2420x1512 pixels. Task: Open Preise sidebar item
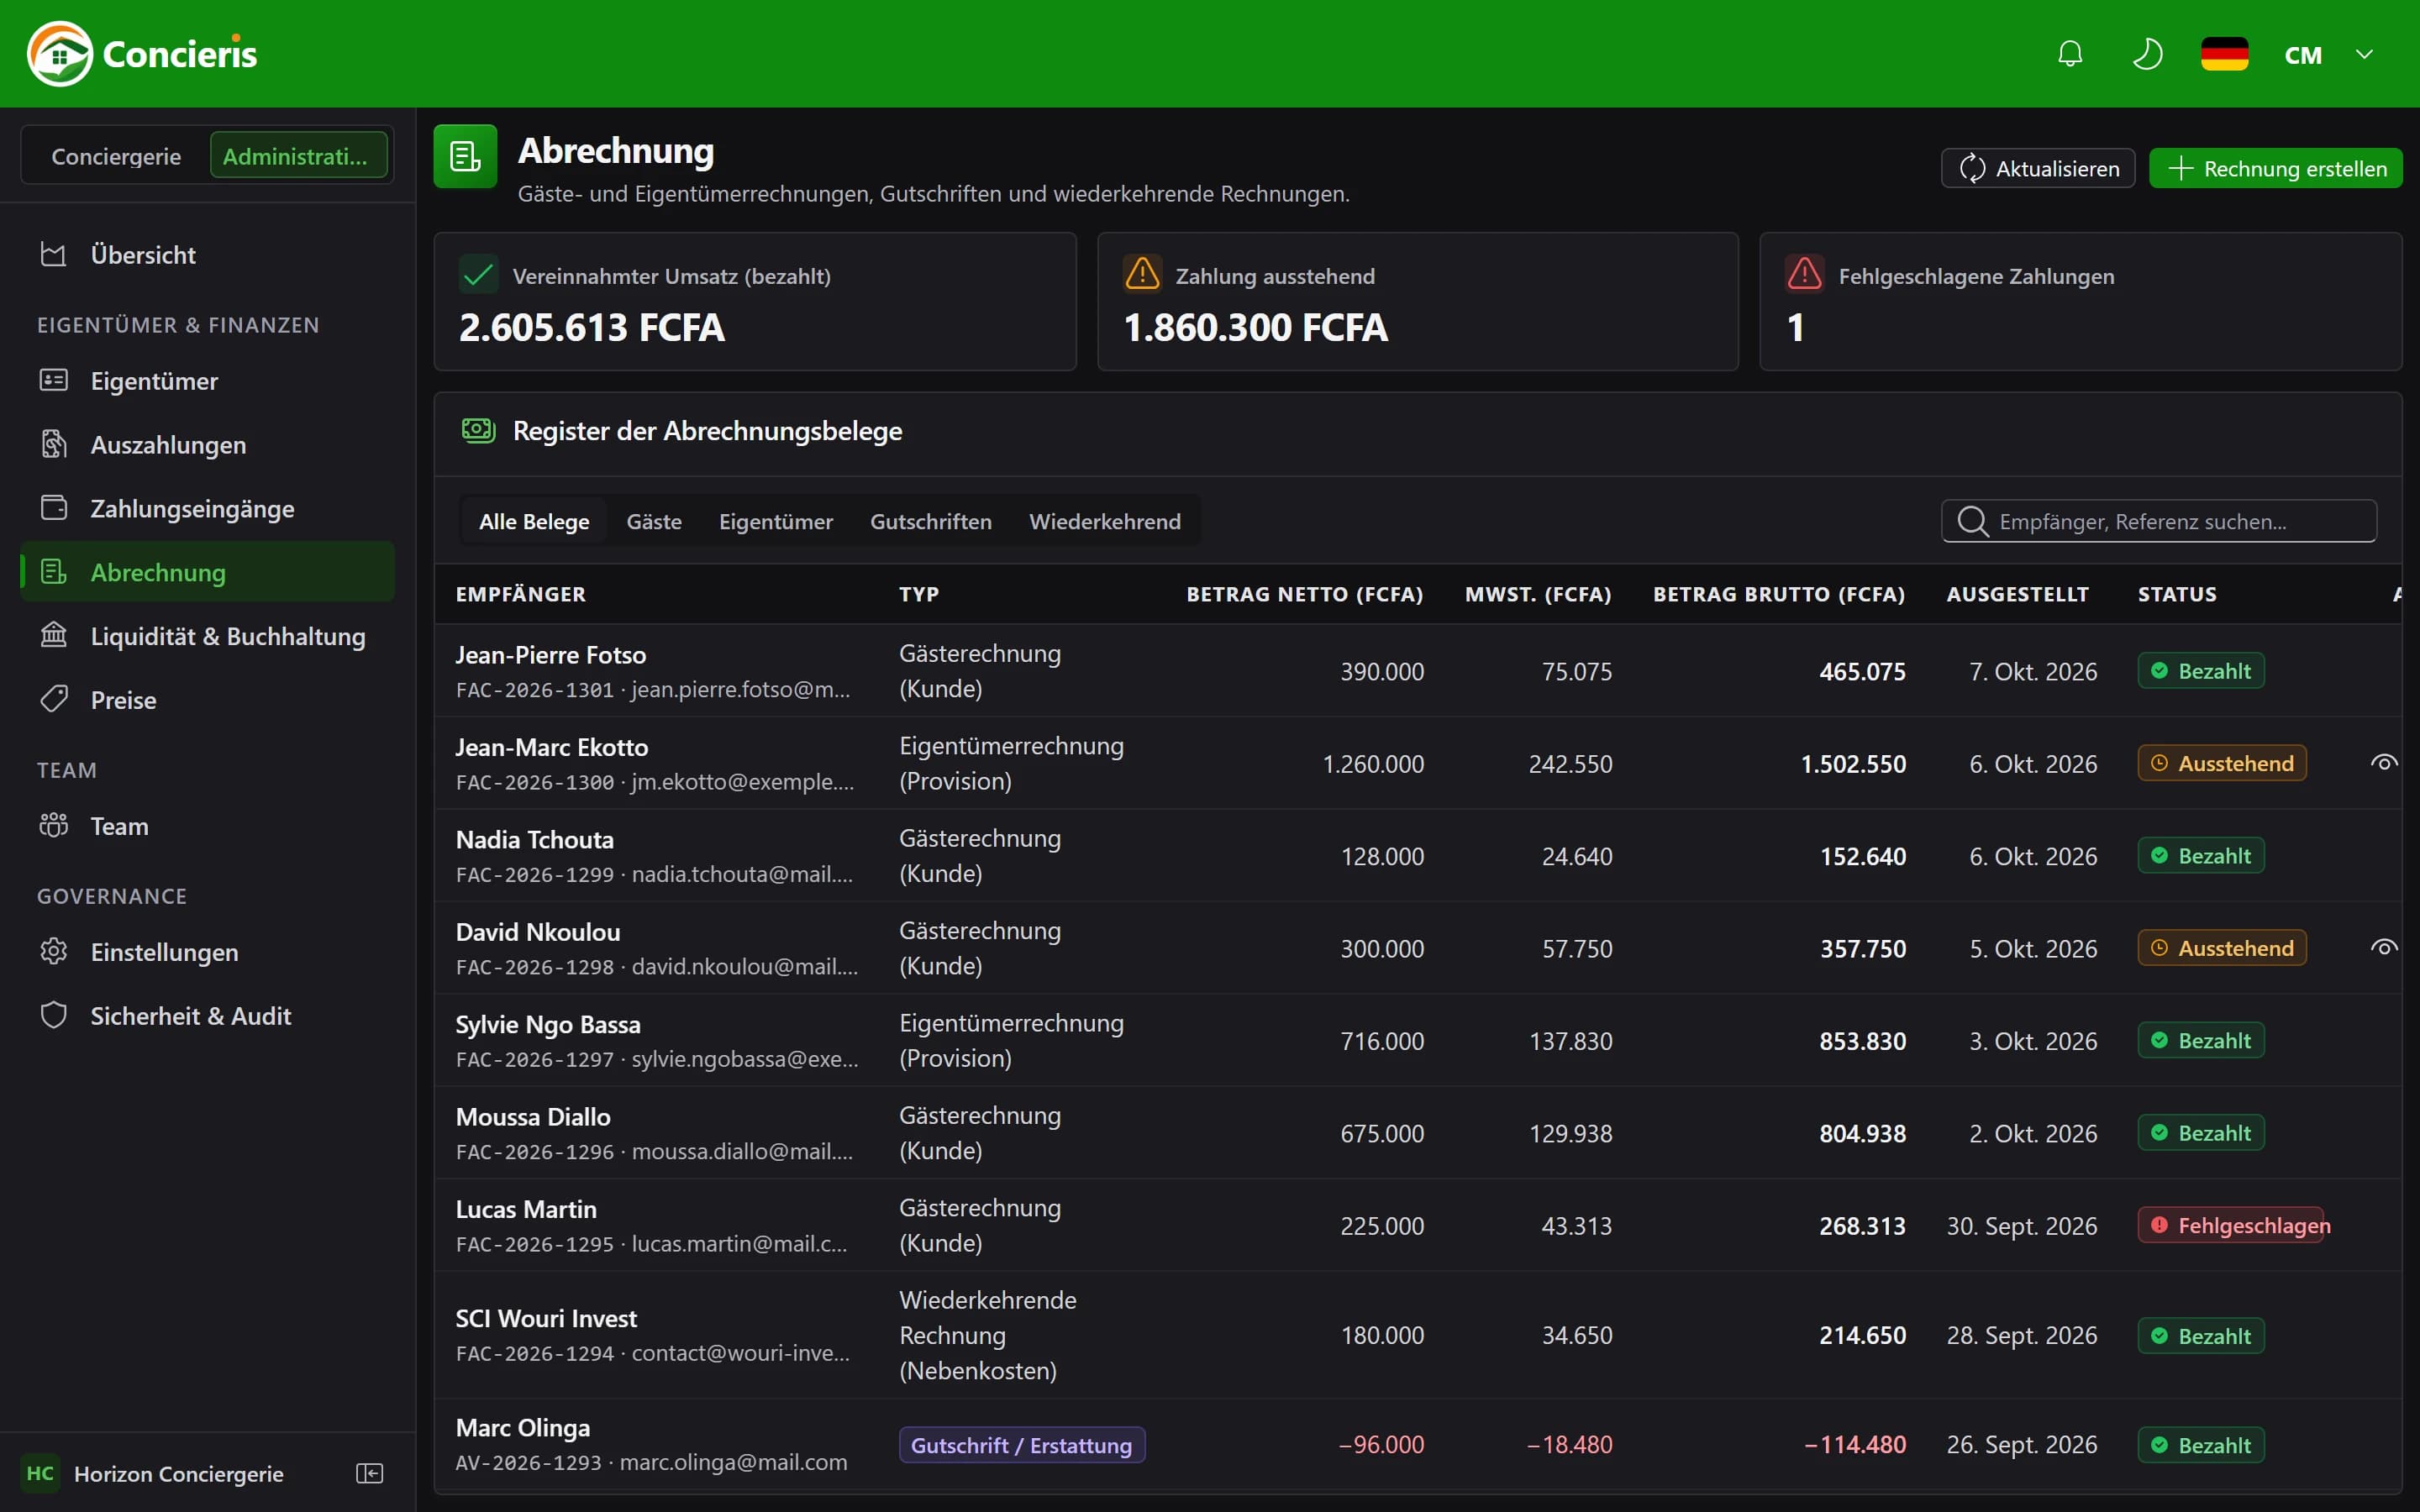[207, 700]
